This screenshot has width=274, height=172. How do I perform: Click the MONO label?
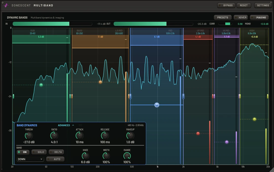point(248,24)
